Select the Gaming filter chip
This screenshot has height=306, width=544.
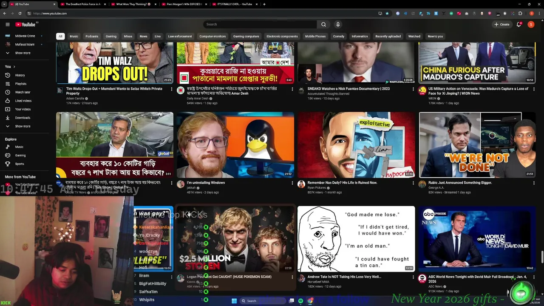click(111, 37)
